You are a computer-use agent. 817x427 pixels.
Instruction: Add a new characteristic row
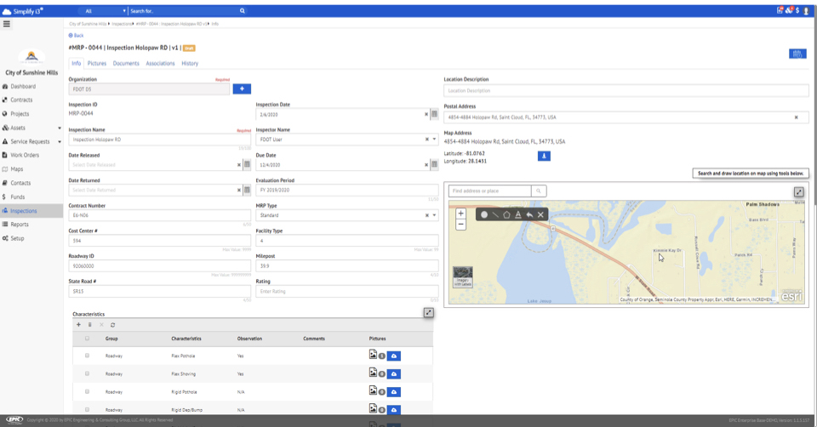point(79,324)
